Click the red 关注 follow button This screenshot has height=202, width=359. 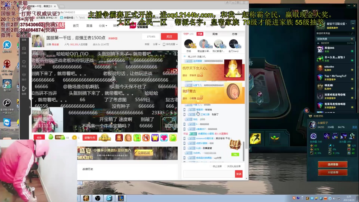point(169,37)
